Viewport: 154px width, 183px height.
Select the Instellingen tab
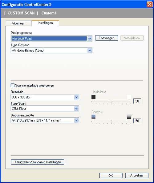(x=45, y=23)
